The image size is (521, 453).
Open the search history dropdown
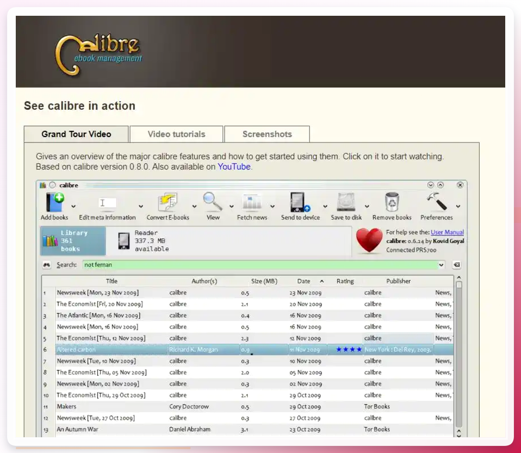[x=441, y=265]
